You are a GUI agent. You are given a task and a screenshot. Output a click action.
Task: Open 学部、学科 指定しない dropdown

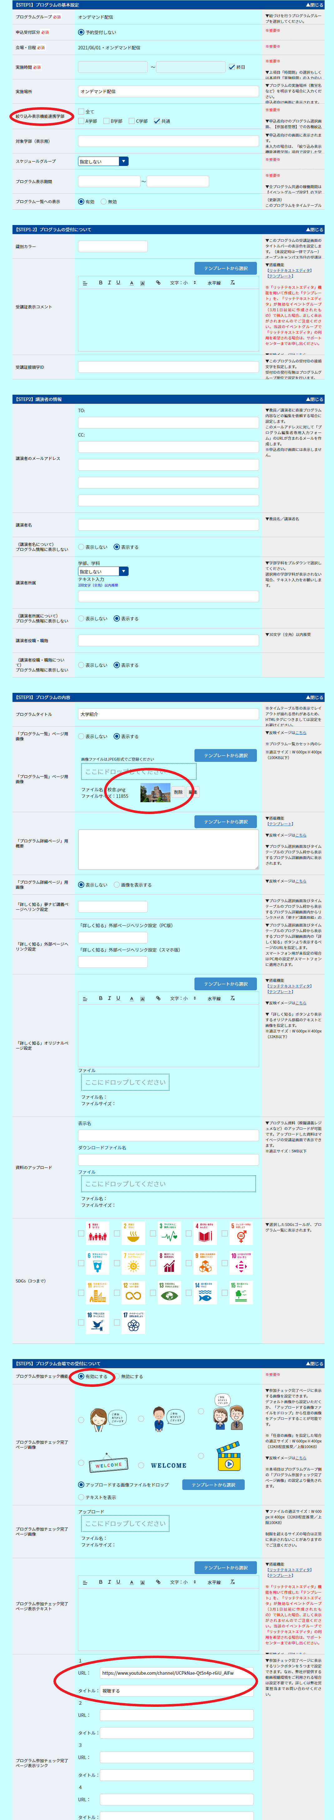coord(103,571)
